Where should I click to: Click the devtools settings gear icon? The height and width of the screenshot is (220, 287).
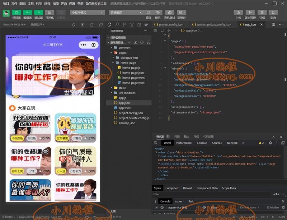[270, 143]
